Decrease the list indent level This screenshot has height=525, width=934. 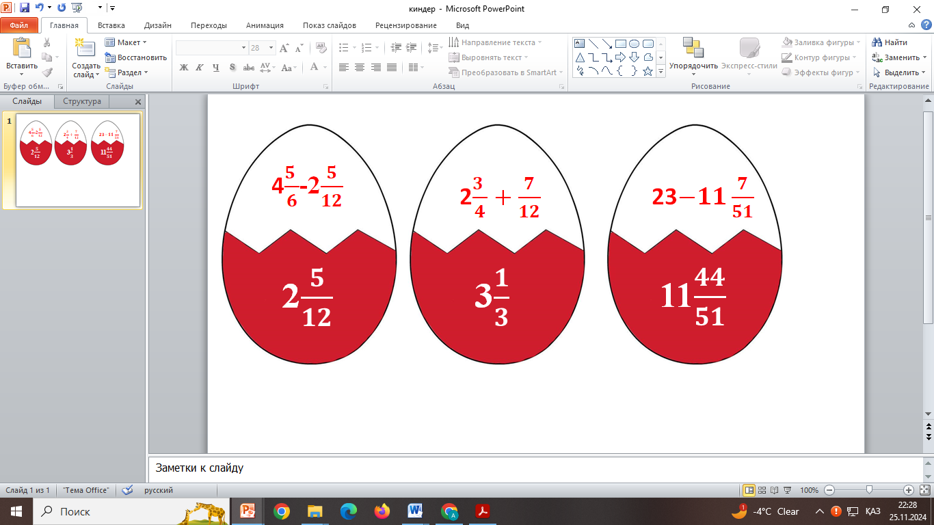coord(397,48)
